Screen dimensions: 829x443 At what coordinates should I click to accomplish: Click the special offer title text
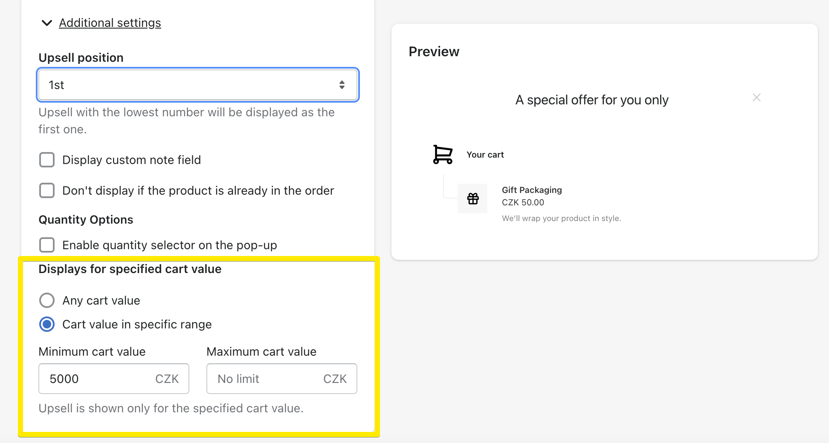tap(592, 99)
